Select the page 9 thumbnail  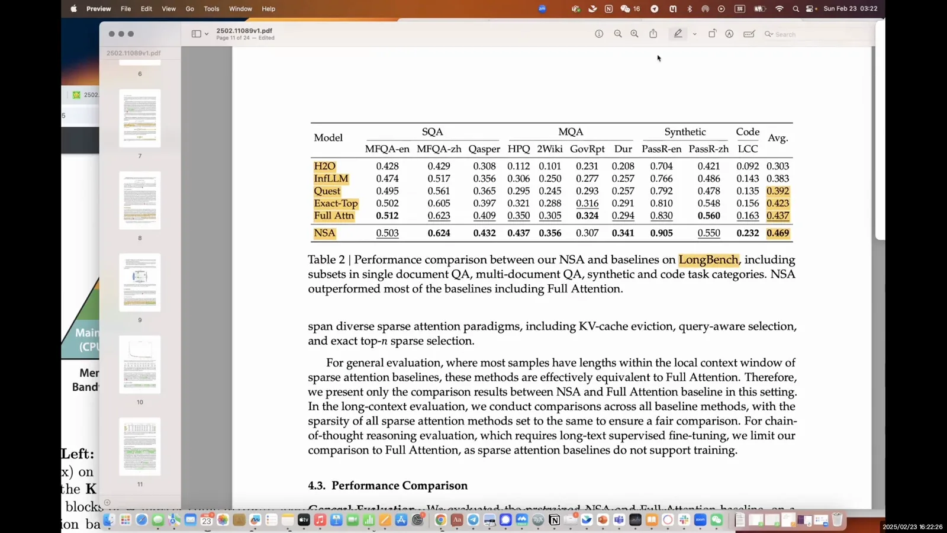point(140,282)
